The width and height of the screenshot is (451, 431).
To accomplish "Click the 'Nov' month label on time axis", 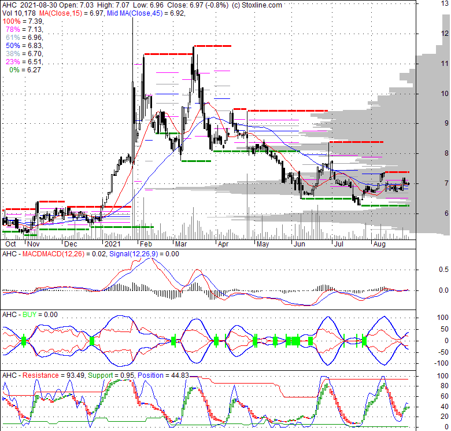I will pyautogui.click(x=34, y=244).
